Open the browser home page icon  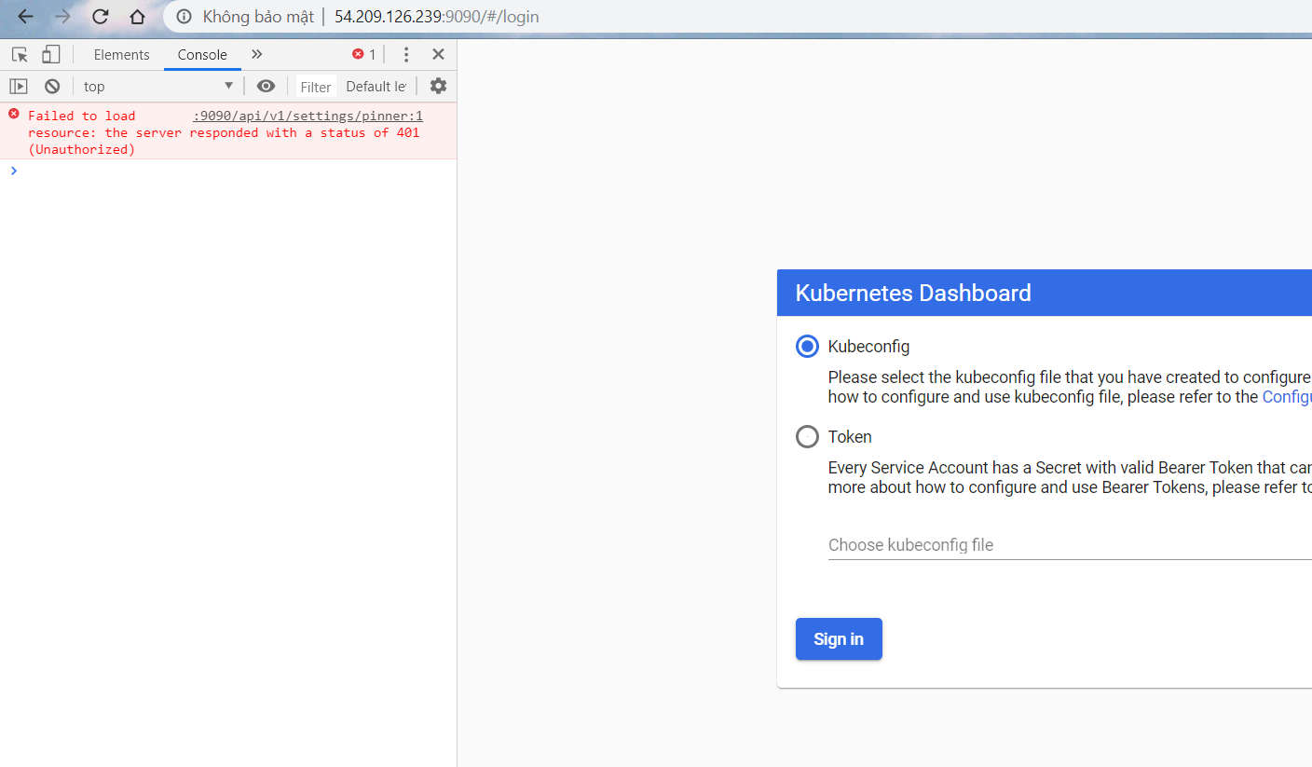tap(137, 17)
